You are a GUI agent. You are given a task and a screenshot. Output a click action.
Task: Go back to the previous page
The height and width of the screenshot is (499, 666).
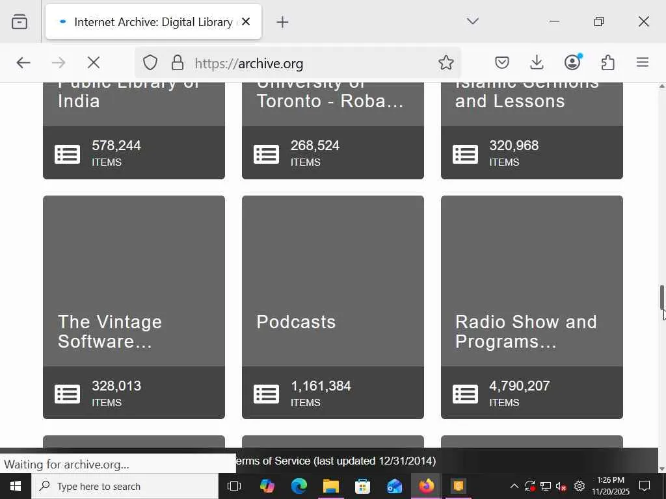[23, 62]
